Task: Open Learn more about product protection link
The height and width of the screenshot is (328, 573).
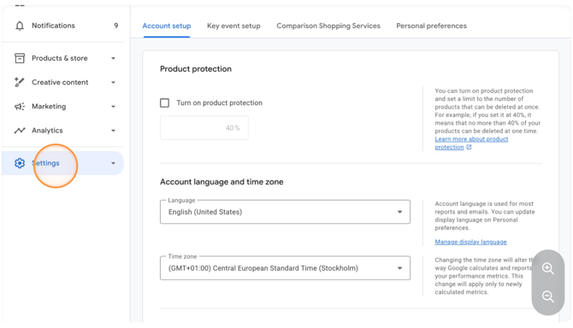Action: pos(471,143)
